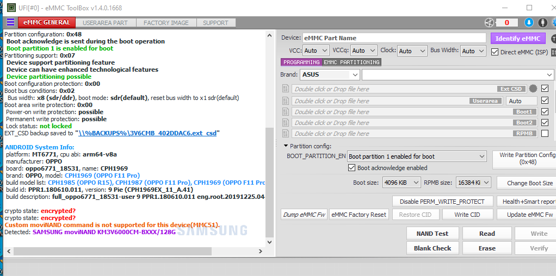Click the round T icon beside Identify eMMC
Screen dimensions: 556x276
point(553,39)
